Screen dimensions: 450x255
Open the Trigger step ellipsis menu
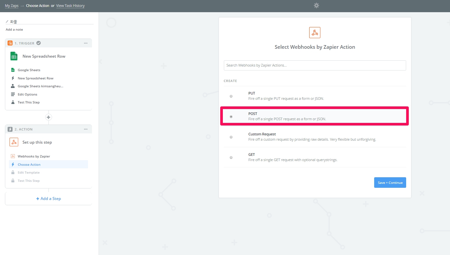coord(86,43)
